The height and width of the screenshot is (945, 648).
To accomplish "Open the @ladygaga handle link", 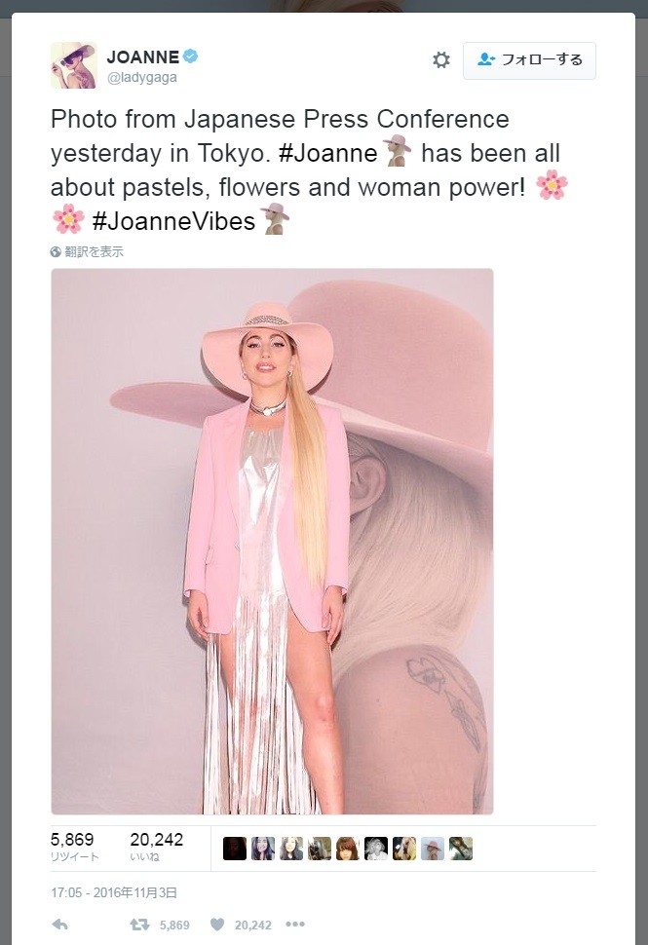I will (141, 78).
